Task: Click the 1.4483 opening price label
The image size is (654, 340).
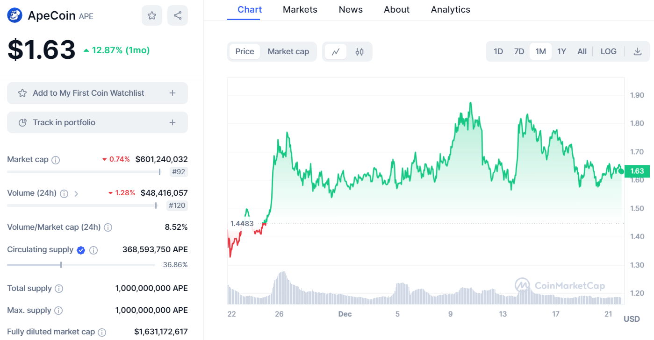Action: [x=242, y=224]
